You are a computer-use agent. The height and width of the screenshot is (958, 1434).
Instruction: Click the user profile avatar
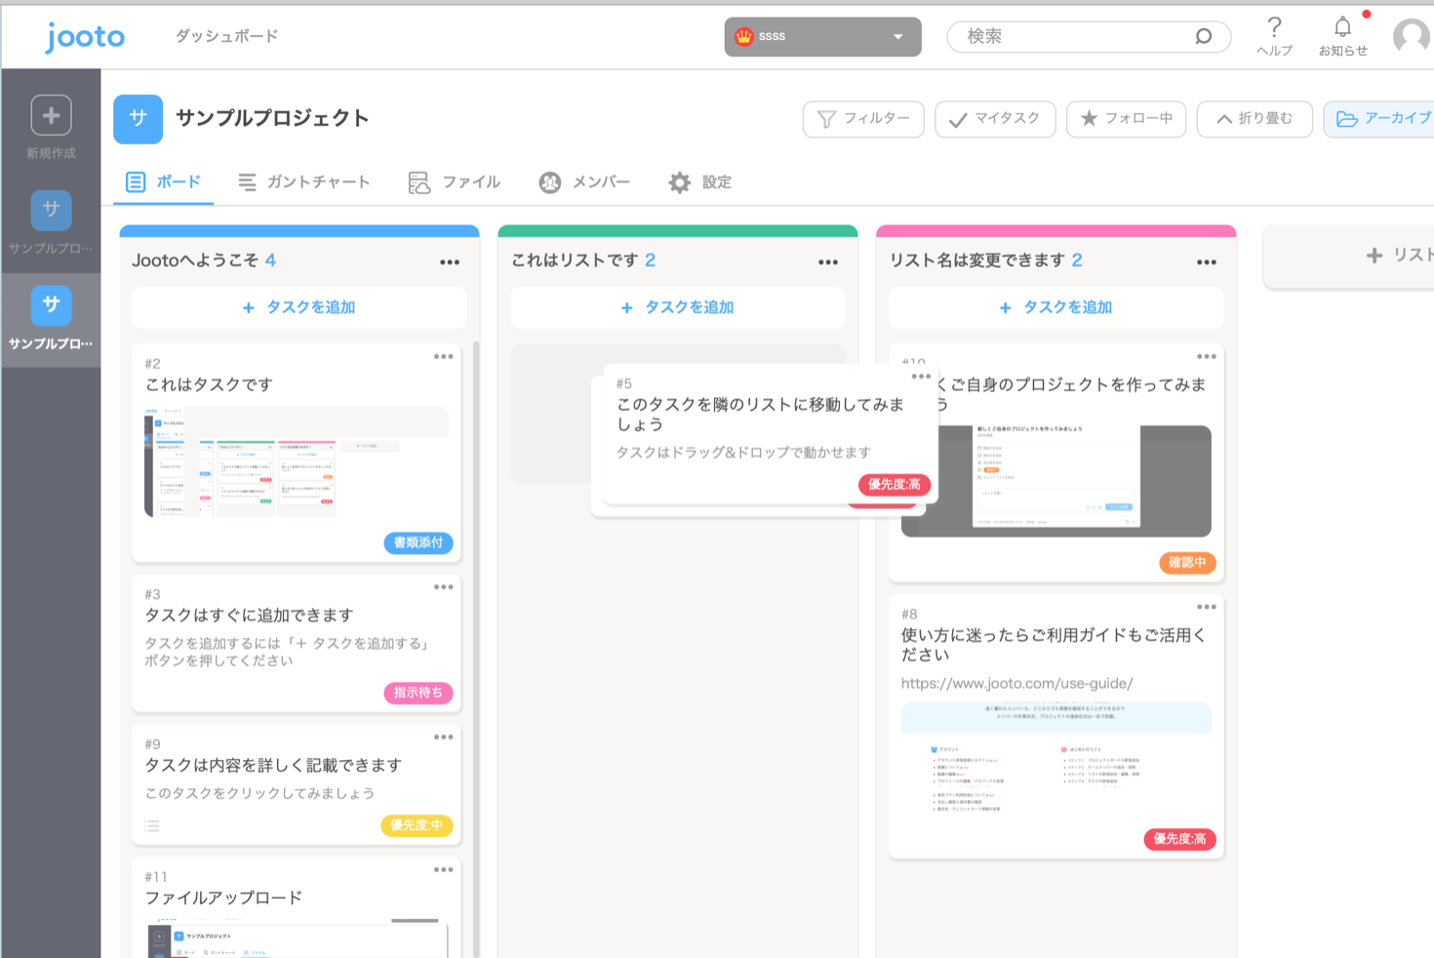click(x=1411, y=37)
